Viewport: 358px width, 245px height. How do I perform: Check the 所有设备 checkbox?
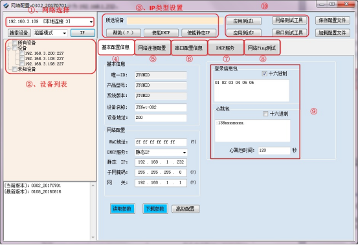(x=15, y=43)
